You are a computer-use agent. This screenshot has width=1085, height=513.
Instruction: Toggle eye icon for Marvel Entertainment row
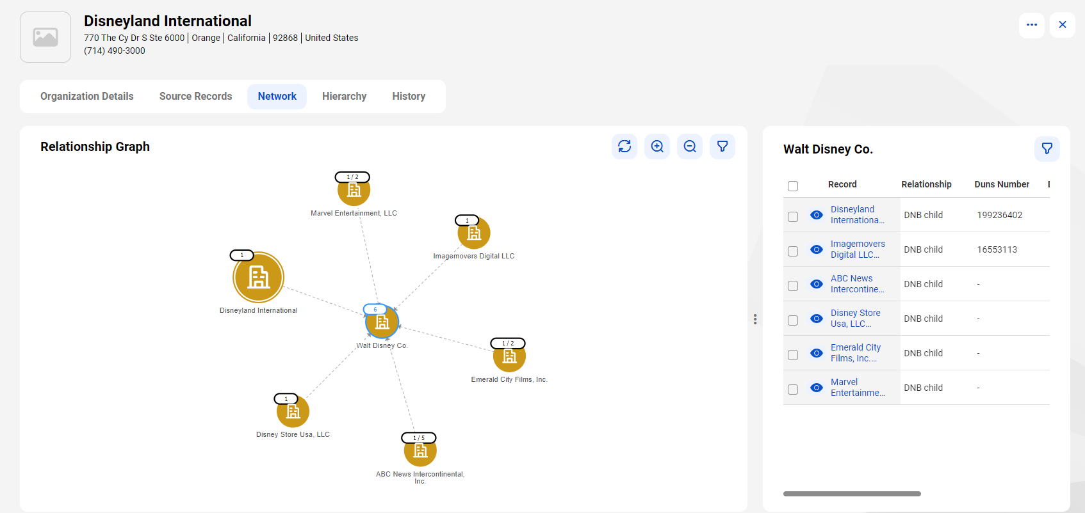pyautogui.click(x=817, y=388)
